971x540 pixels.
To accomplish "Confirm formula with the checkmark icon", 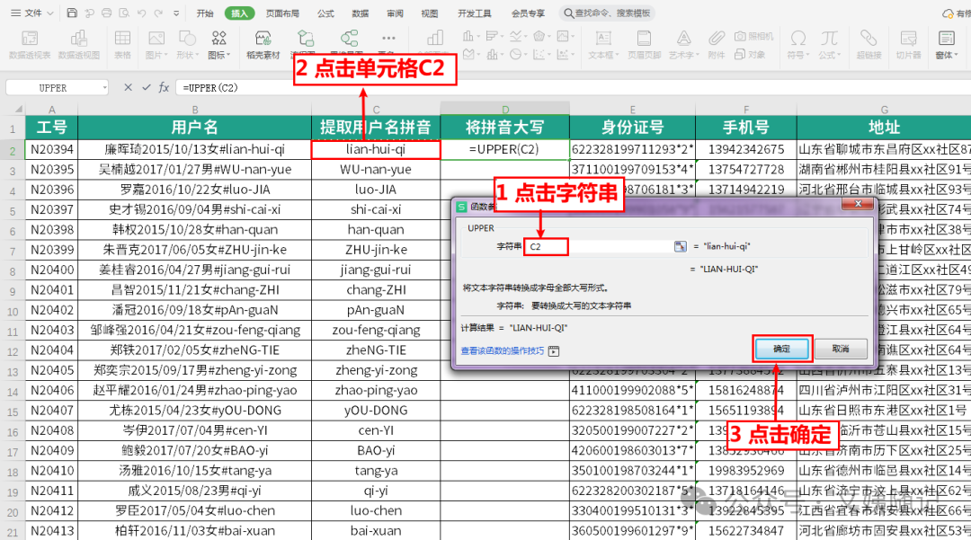I will [x=147, y=88].
